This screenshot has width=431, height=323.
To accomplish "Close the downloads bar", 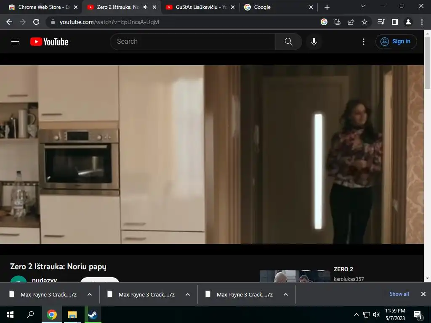I will pos(423,294).
